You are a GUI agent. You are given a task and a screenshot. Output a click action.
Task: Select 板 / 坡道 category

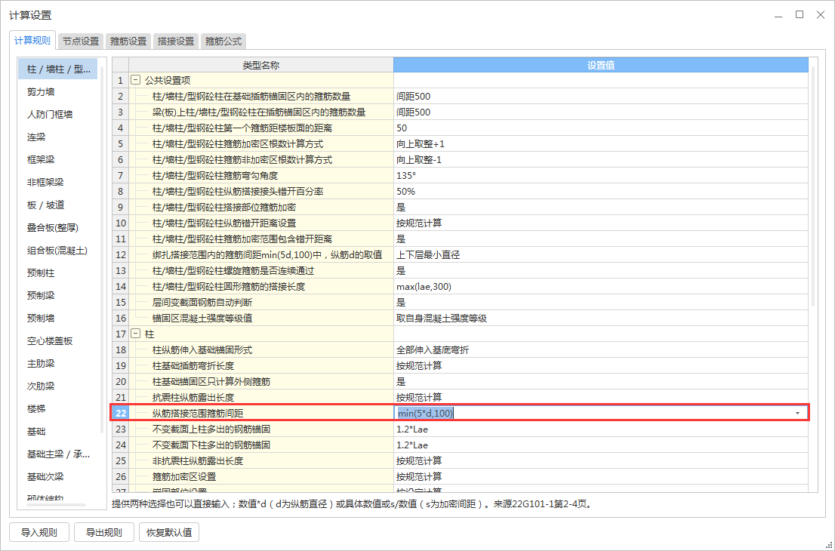click(x=58, y=205)
